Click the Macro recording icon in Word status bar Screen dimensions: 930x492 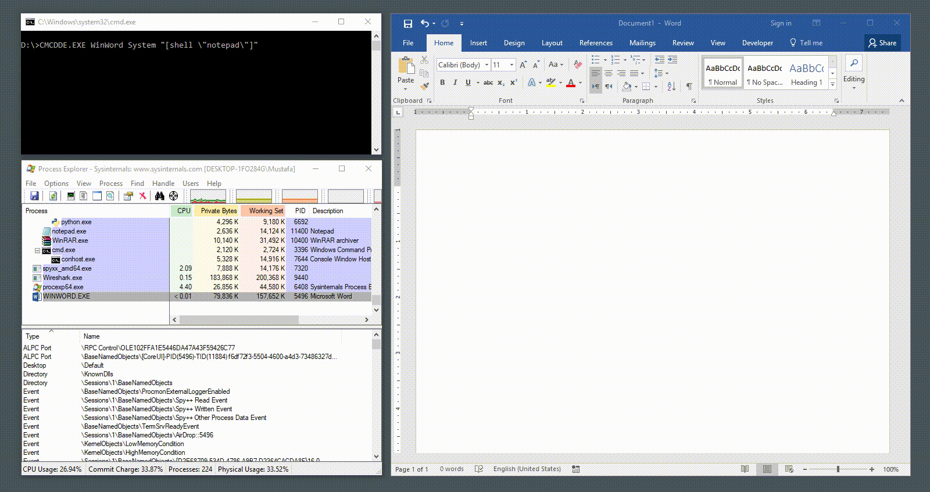pos(575,469)
